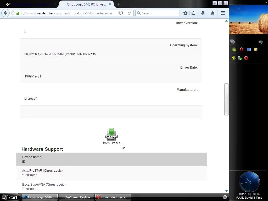Click the round tray icon on taskbar
Viewport: 268px width, 201px height.
[225, 197]
